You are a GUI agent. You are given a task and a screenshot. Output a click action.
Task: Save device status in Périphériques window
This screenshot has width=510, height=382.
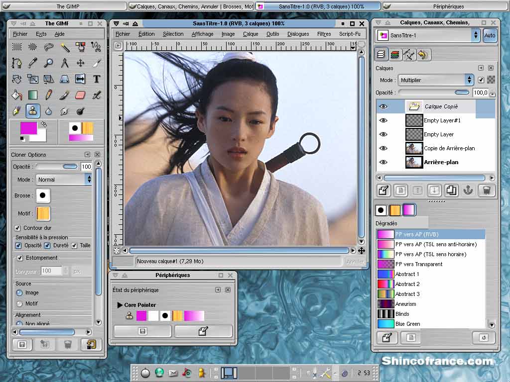point(142,331)
